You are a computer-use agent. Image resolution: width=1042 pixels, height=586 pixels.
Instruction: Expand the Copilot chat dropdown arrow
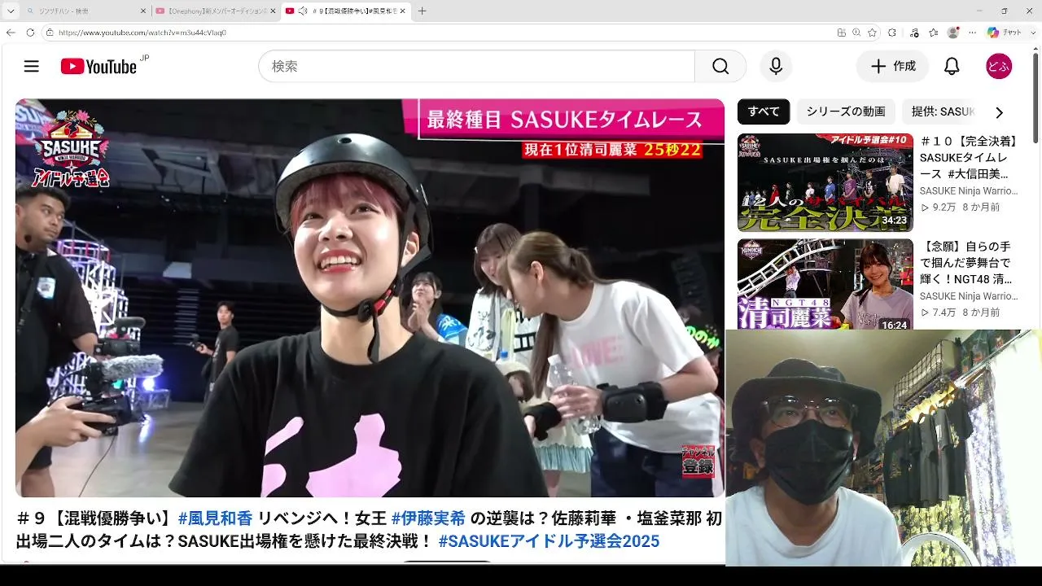[x=1031, y=33]
